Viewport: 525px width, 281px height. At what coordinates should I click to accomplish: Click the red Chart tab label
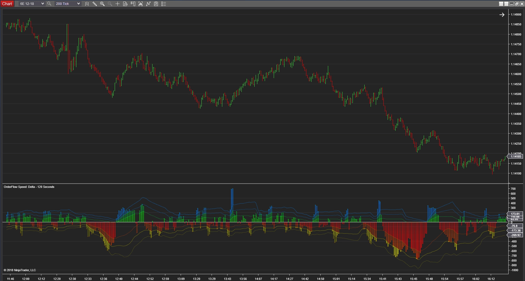(x=7, y=4)
